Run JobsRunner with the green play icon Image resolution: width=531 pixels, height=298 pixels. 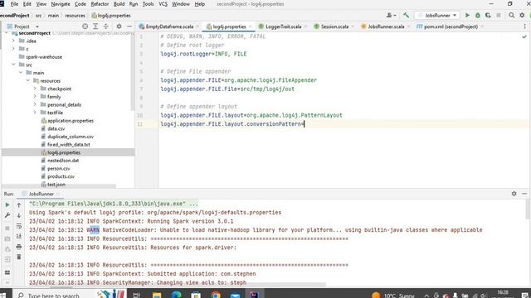[467, 15]
